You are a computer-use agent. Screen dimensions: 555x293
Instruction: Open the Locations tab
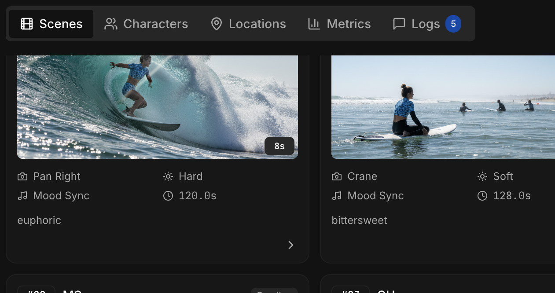(x=248, y=24)
